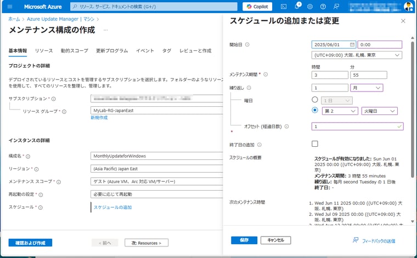Show info tooltip for オフセット (経過日数)

pyautogui.click(x=286, y=127)
